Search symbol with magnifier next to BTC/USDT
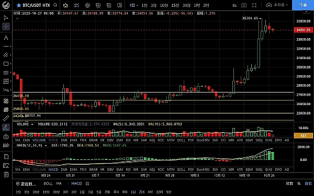The image size is (314, 196). pos(55,5)
